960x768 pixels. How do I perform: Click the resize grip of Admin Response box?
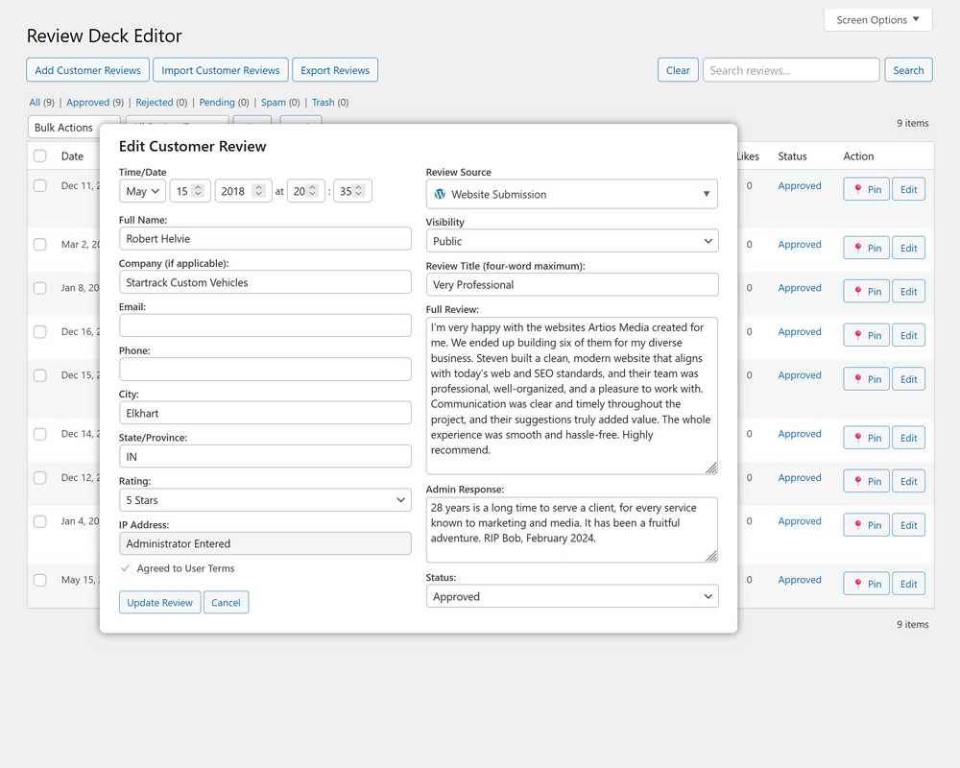[x=710, y=556]
